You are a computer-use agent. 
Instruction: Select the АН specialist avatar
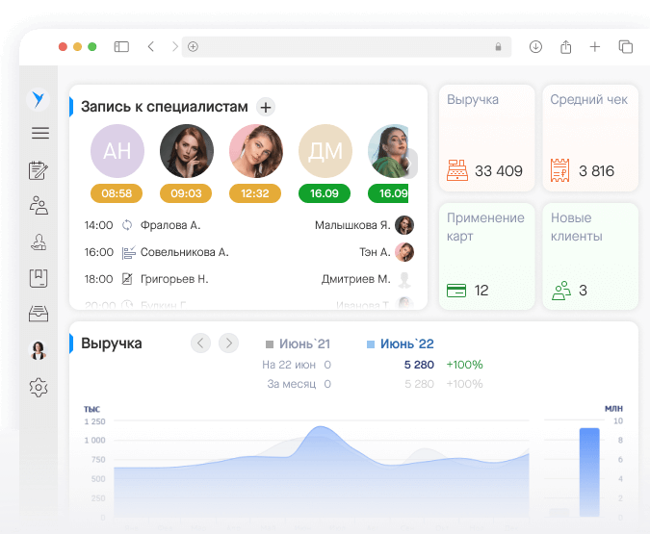pos(117,151)
